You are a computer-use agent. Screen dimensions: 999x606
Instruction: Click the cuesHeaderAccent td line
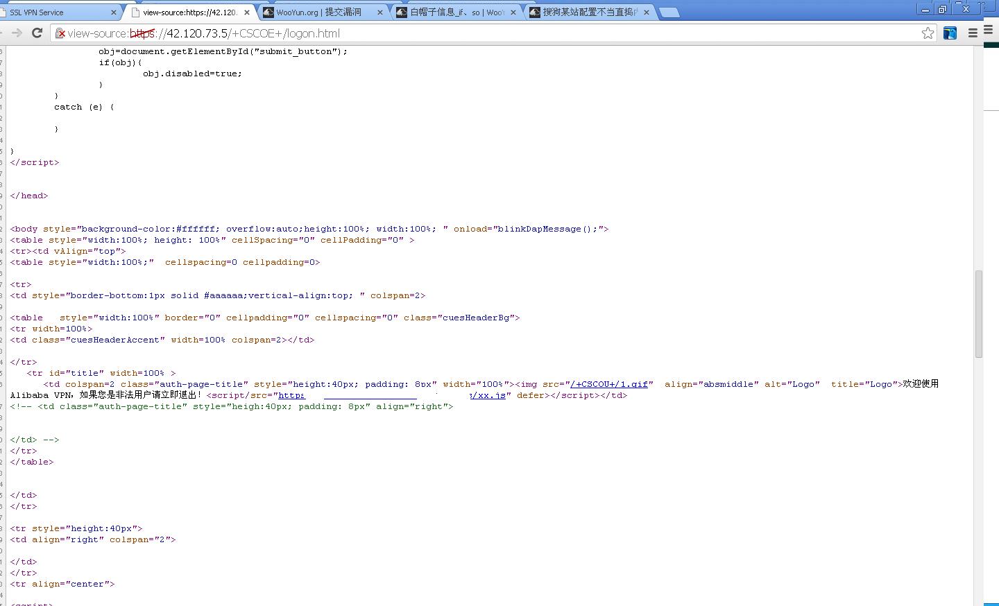(x=162, y=340)
